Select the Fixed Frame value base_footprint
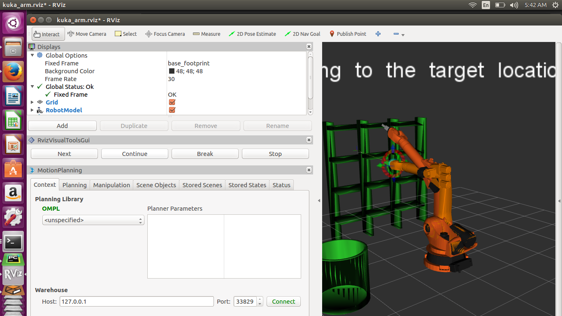The height and width of the screenshot is (316, 562). click(189, 63)
